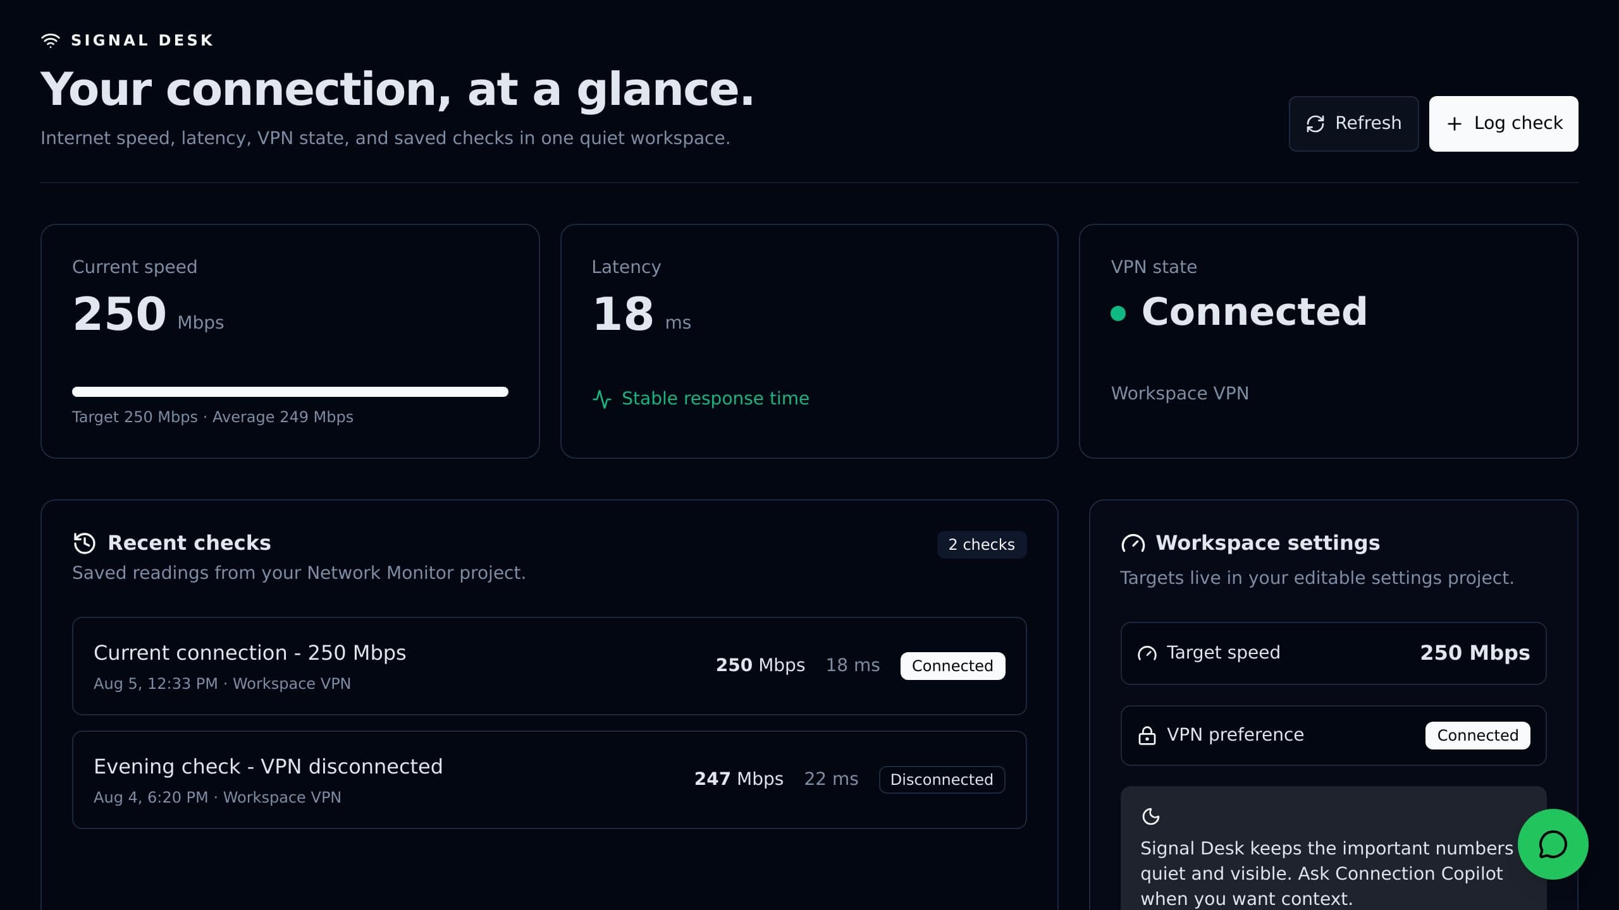
Task: Click the VPN preference label
Action: pos(1235,734)
